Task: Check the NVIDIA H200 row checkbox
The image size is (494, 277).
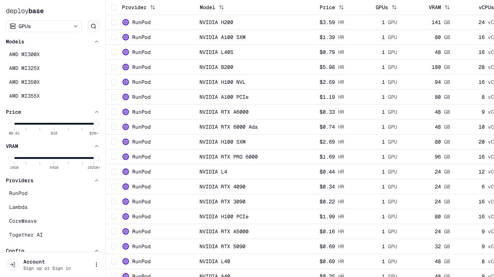Action: pyautogui.click(x=114, y=22)
